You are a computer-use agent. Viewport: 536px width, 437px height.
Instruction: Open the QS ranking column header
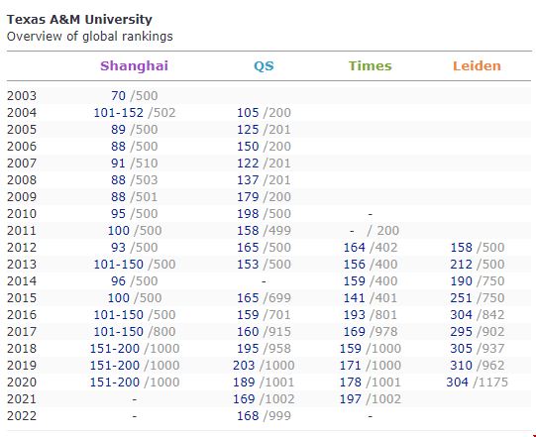click(264, 65)
